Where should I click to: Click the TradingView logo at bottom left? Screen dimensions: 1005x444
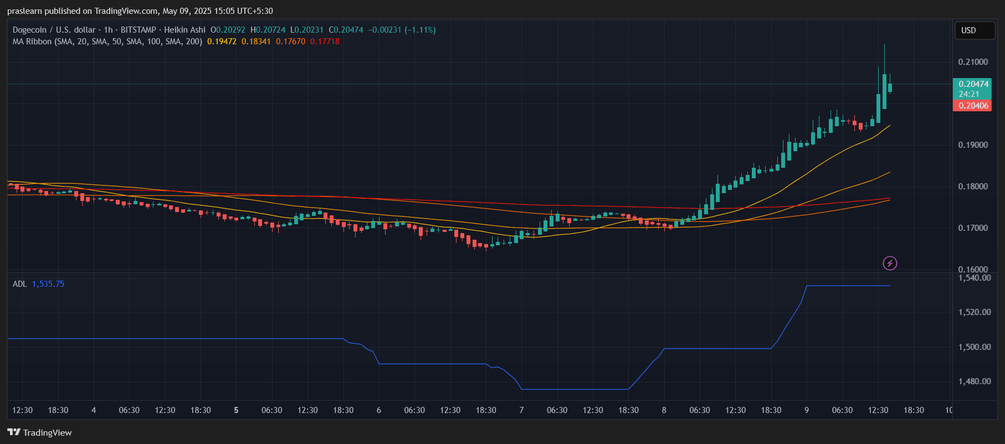point(39,432)
